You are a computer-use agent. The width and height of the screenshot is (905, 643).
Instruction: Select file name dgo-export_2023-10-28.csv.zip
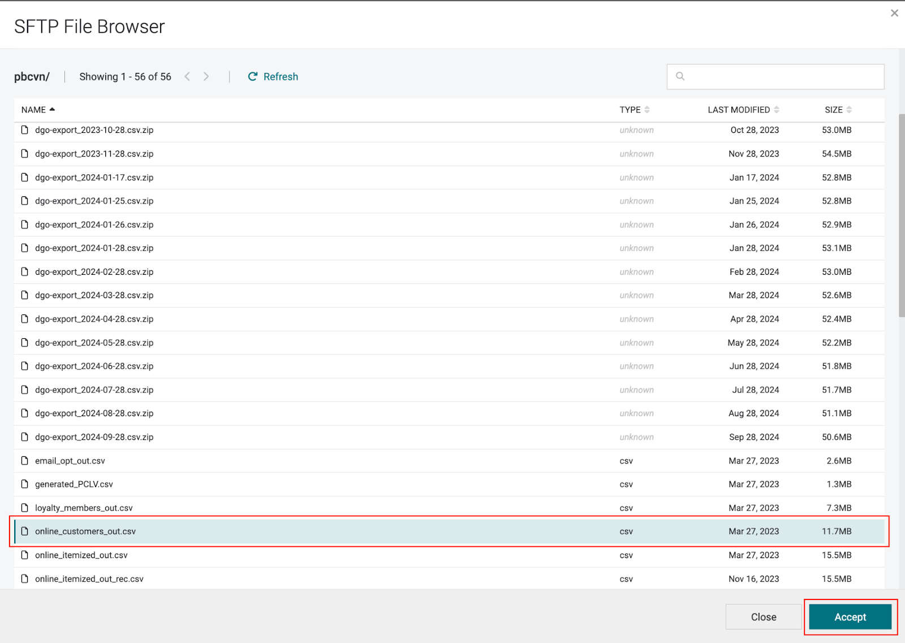tap(94, 130)
